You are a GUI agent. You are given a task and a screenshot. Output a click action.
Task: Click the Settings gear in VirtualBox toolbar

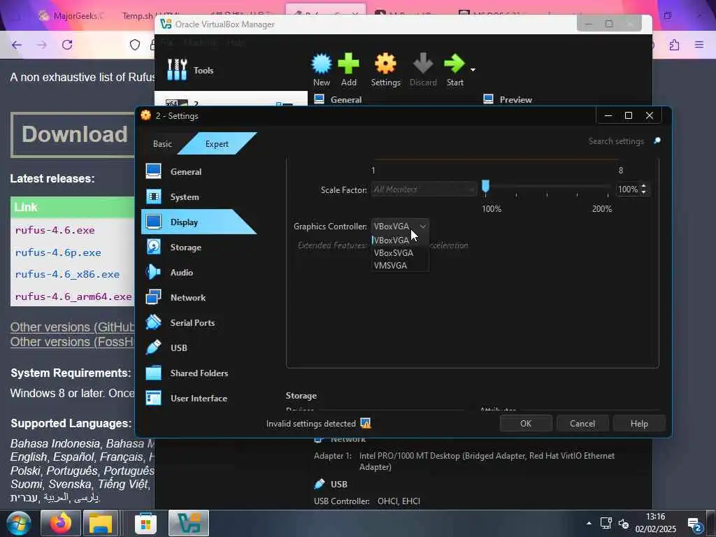pos(385,64)
